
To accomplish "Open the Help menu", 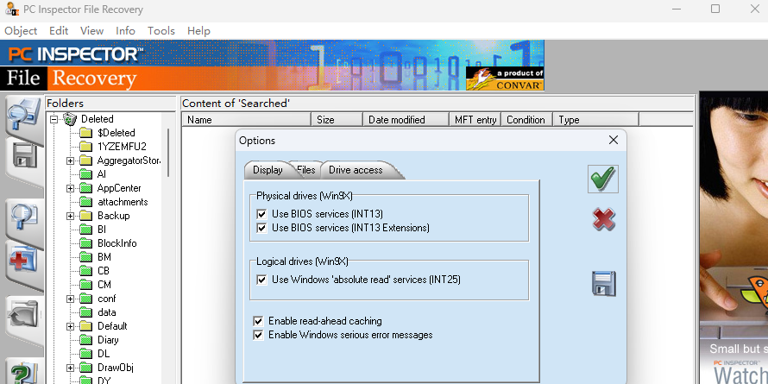I will click(198, 31).
